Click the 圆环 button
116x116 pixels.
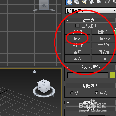point(78,52)
